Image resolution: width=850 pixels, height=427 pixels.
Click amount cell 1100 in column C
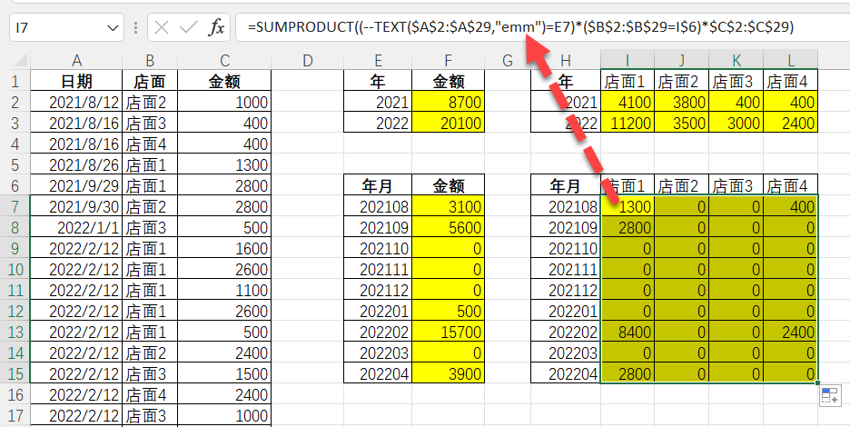coord(224,291)
